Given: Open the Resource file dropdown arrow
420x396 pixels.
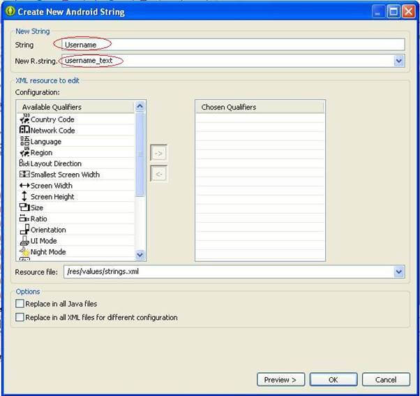Looking at the screenshot, I should pos(399,272).
